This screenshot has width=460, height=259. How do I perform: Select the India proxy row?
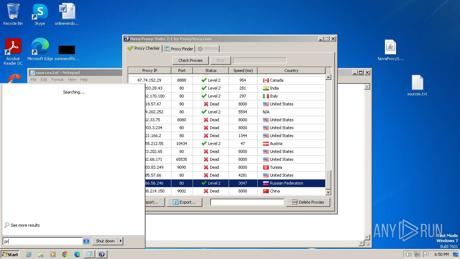coord(227,88)
